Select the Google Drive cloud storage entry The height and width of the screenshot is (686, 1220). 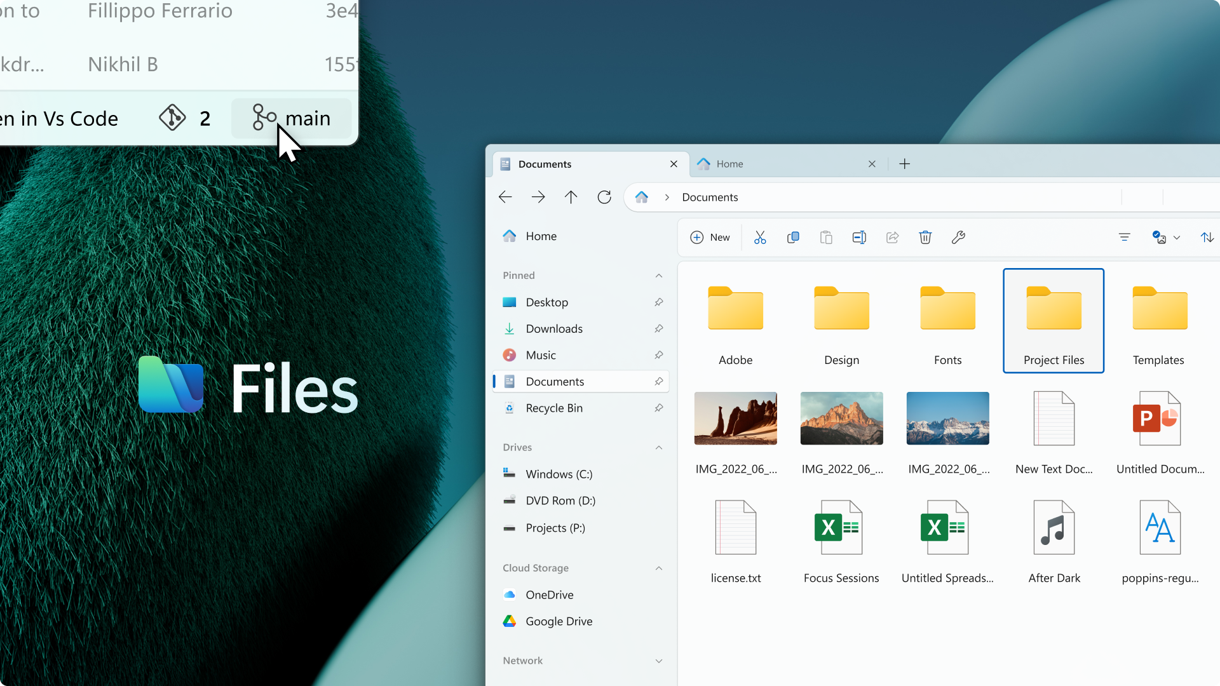pos(559,621)
